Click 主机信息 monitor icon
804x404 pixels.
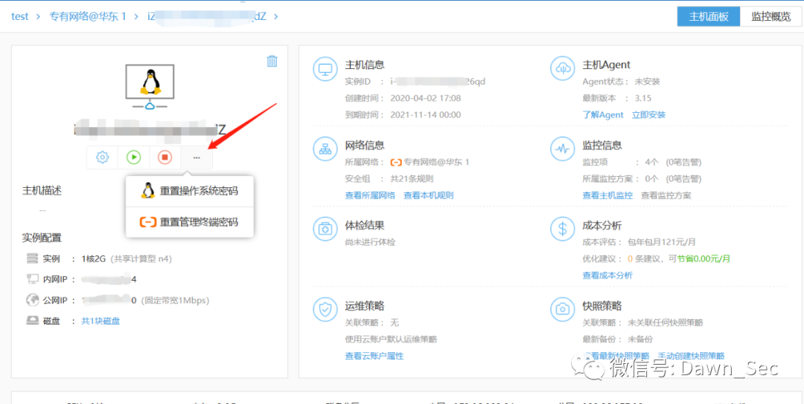tap(325, 70)
